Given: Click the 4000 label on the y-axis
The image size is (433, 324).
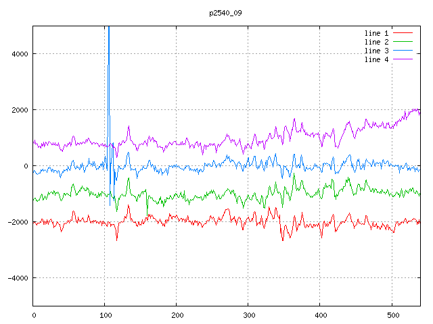Looking at the screenshot, I should [x=18, y=54].
